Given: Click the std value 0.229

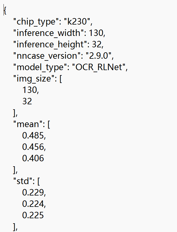Looking at the screenshot, I should [x=34, y=193].
